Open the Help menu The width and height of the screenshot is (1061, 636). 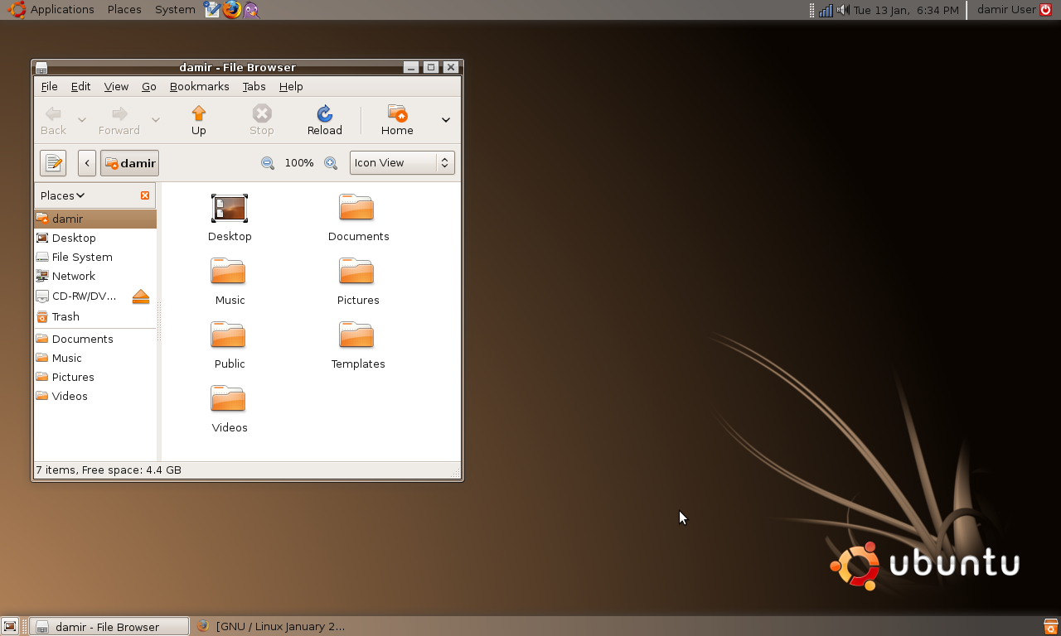[291, 87]
